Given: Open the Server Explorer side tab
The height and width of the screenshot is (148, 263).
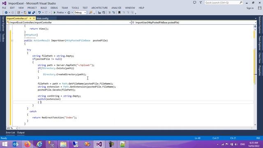Looking at the screenshot, I should [x=3, y=24].
